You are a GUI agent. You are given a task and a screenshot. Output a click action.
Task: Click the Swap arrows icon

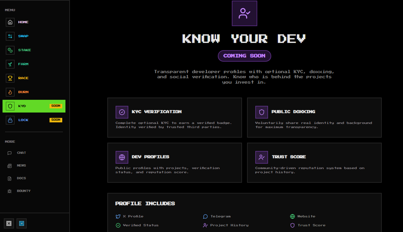coord(10,36)
